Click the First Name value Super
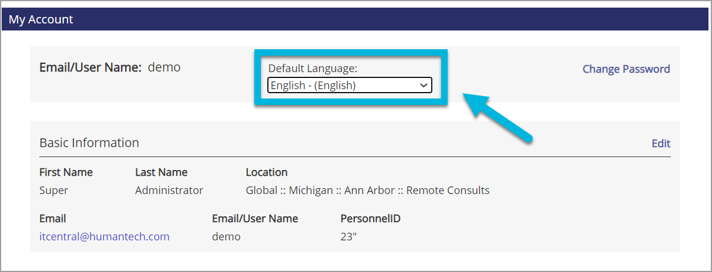The width and height of the screenshot is (712, 272). 53,191
